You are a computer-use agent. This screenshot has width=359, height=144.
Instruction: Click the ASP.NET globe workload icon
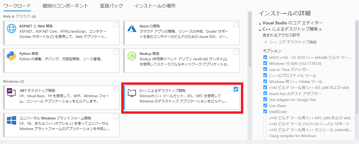pos(11,29)
